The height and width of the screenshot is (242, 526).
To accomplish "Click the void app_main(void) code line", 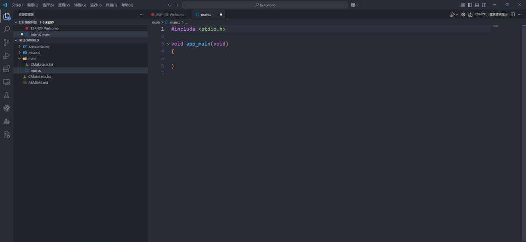I will coord(200,44).
